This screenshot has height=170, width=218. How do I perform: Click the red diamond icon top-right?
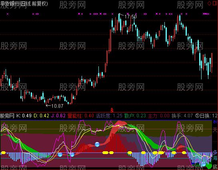point(209,3)
